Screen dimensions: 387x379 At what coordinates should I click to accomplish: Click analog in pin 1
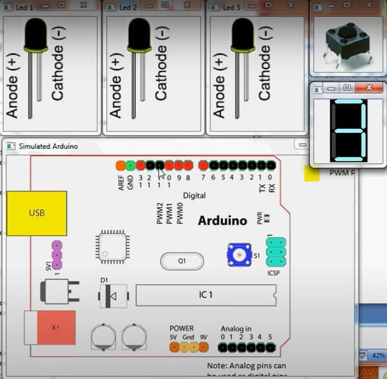pyautogui.click(x=232, y=347)
